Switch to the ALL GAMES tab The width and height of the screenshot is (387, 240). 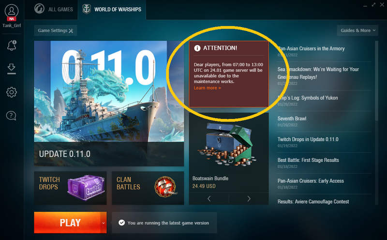[x=54, y=9]
